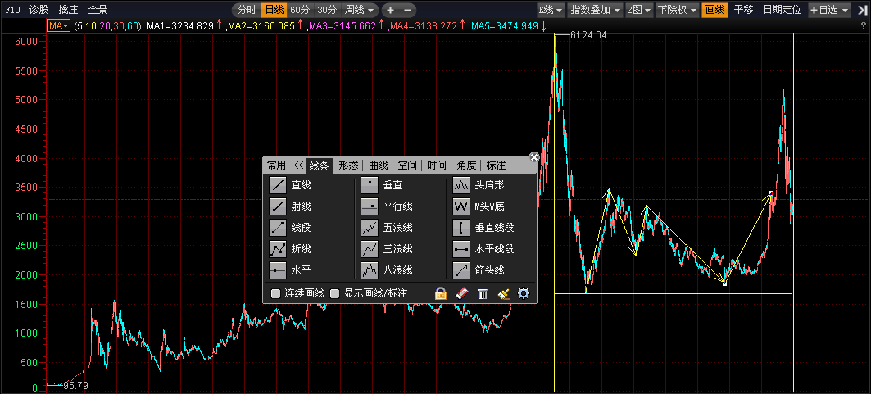This screenshot has width=871, height=394.
Task: Select the 直线 straight line tool
Action: (x=290, y=185)
